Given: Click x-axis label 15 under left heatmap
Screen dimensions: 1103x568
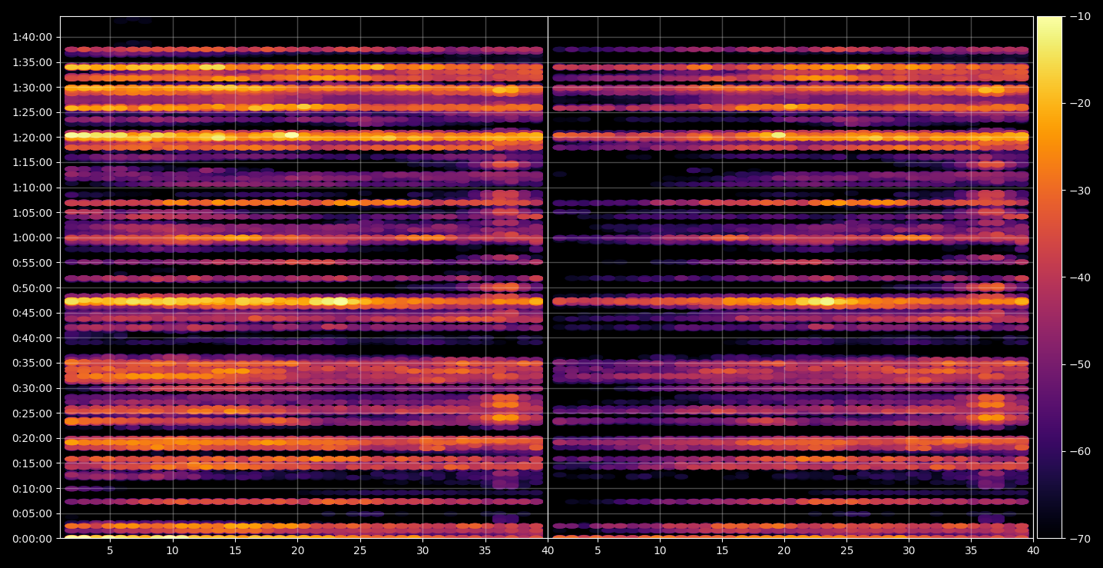Looking at the screenshot, I should (x=235, y=550).
